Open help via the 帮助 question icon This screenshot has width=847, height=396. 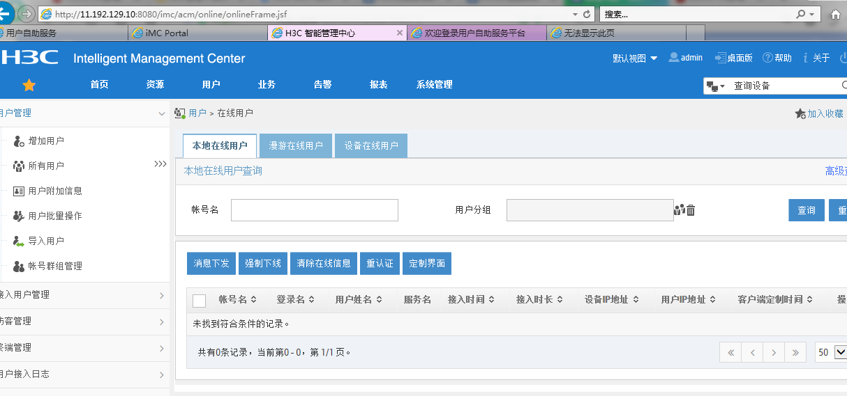[x=767, y=58]
